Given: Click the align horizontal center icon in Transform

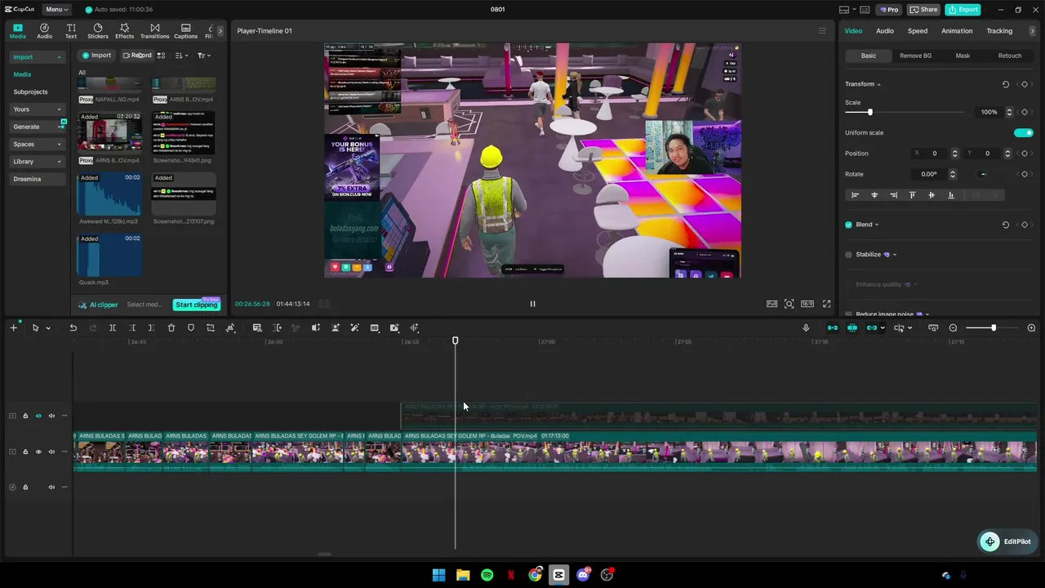Looking at the screenshot, I should [874, 195].
